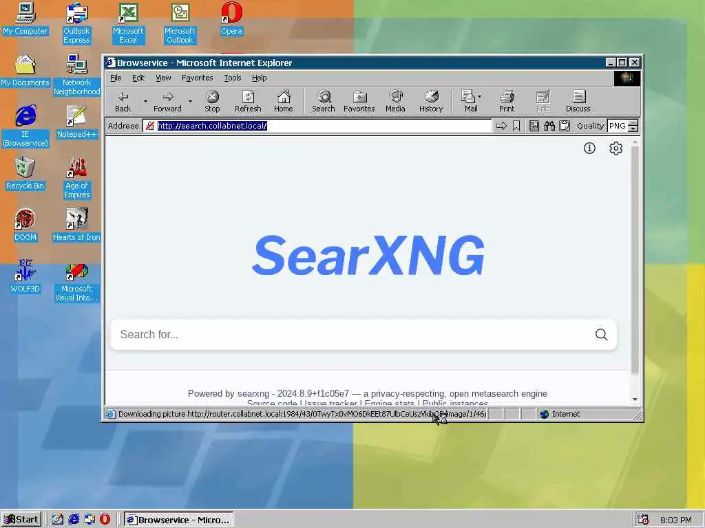Select Network Neighborhood desktop icon
705x528 pixels.
[76, 74]
